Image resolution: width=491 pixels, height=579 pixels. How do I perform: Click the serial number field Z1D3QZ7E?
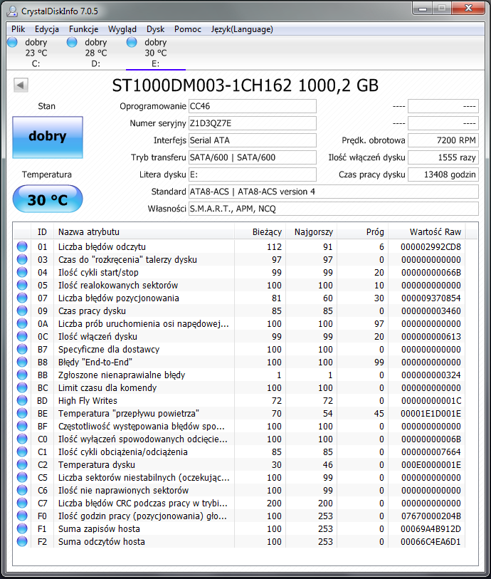click(253, 123)
